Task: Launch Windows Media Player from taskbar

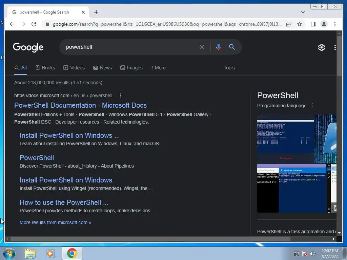Action: click(51, 253)
